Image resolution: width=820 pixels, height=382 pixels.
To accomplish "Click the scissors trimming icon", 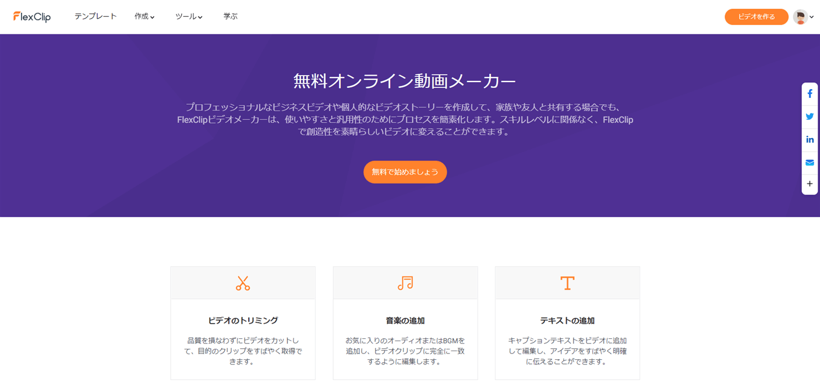I will point(243,283).
